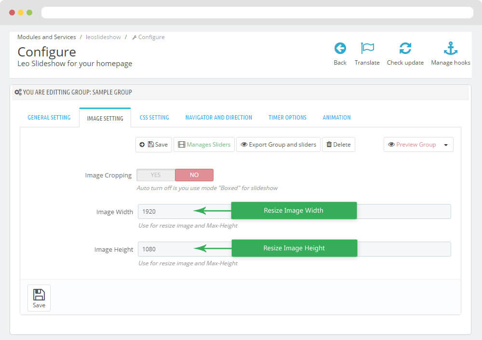Expand the Preview Group dropdown arrow

tap(446, 145)
